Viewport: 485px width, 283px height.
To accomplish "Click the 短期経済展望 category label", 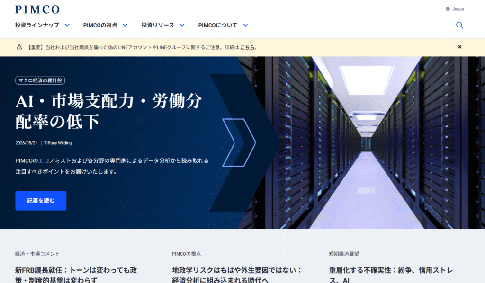I will [344, 254].
